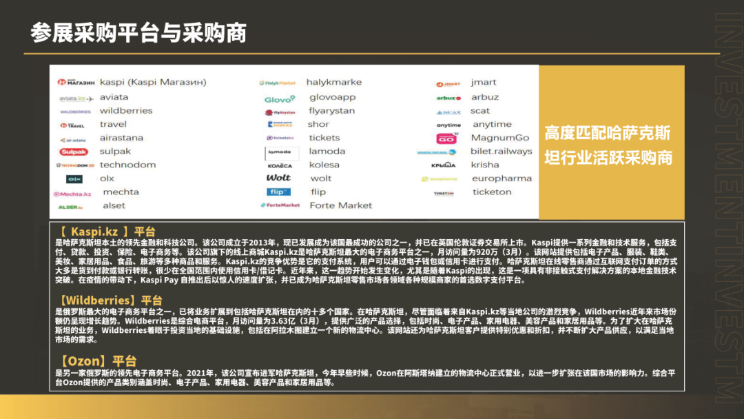Screen dimensions: 744x419
Task: Click the 'kolesa' text label
Action: pos(324,165)
